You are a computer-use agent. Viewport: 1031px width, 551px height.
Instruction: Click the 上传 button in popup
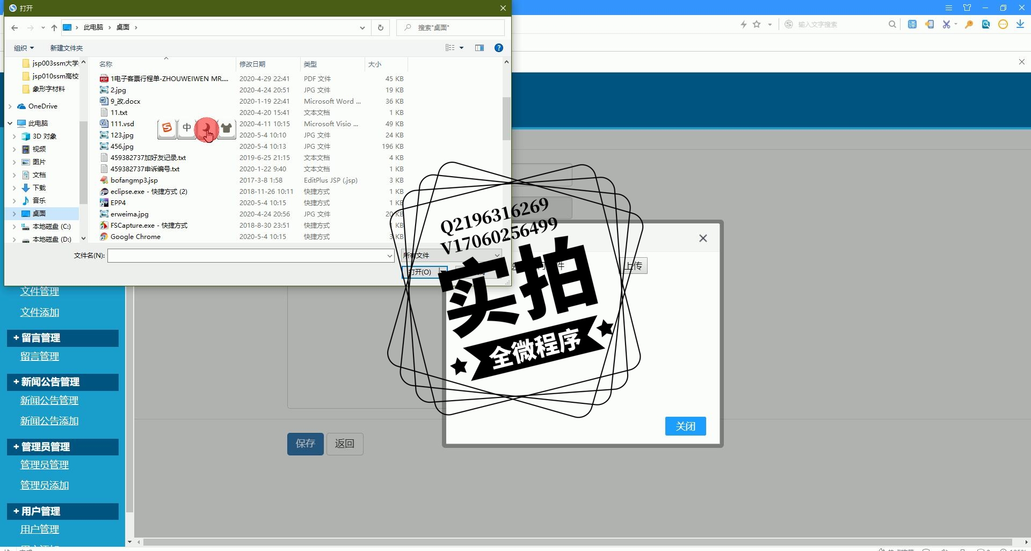634,265
